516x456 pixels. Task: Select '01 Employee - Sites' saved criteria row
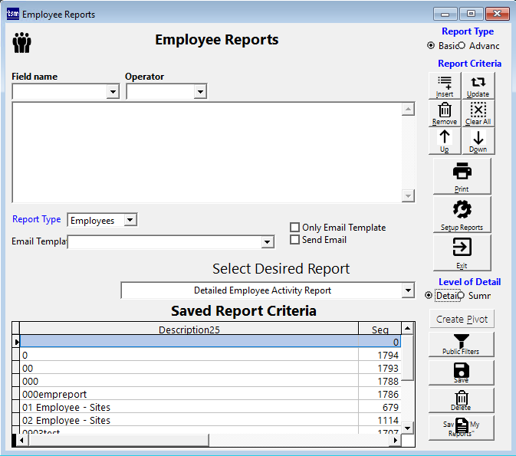tap(66, 407)
